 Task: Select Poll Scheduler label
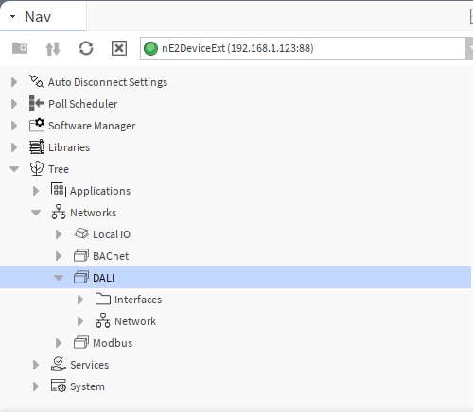point(83,104)
